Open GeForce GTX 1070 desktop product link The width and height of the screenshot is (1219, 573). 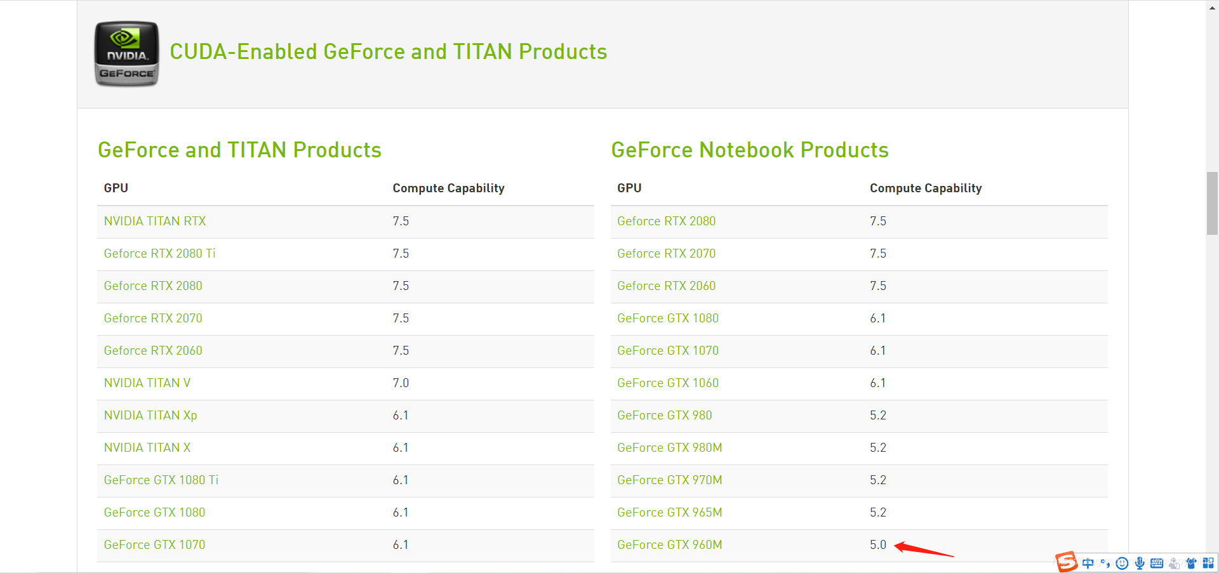pyautogui.click(x=155, y=545)
